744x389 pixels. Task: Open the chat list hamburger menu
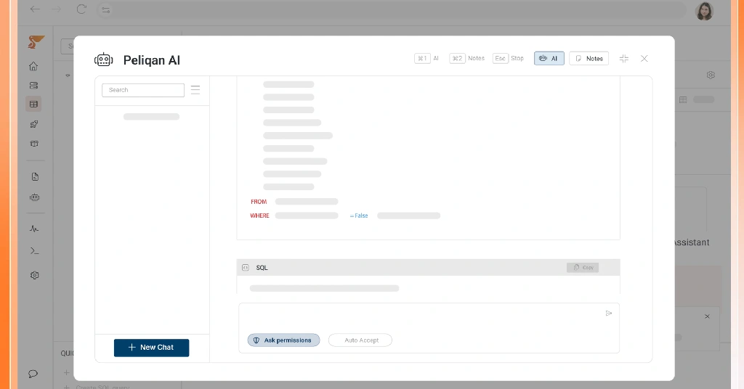195,90
